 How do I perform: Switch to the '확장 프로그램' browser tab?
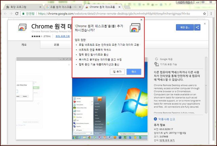[22, 7]
